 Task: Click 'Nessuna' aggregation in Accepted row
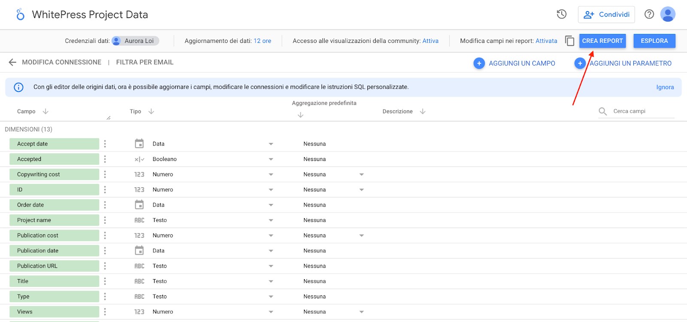tap(315, 159)
